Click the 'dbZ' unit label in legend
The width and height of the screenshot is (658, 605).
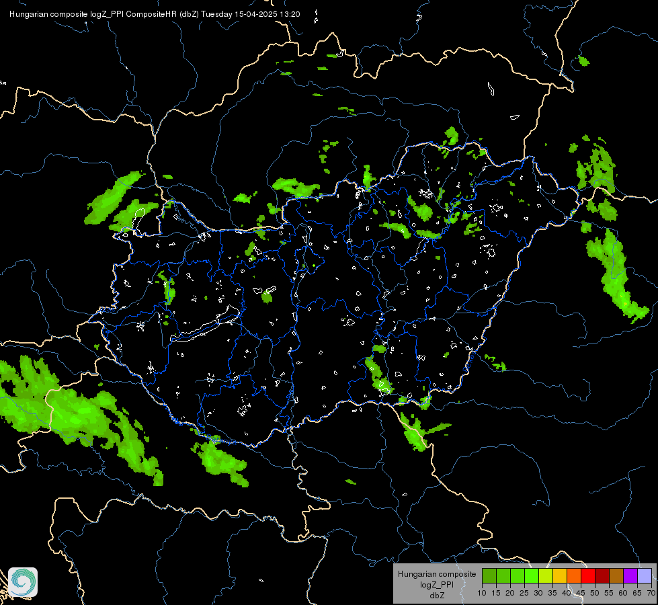point(437,596)
